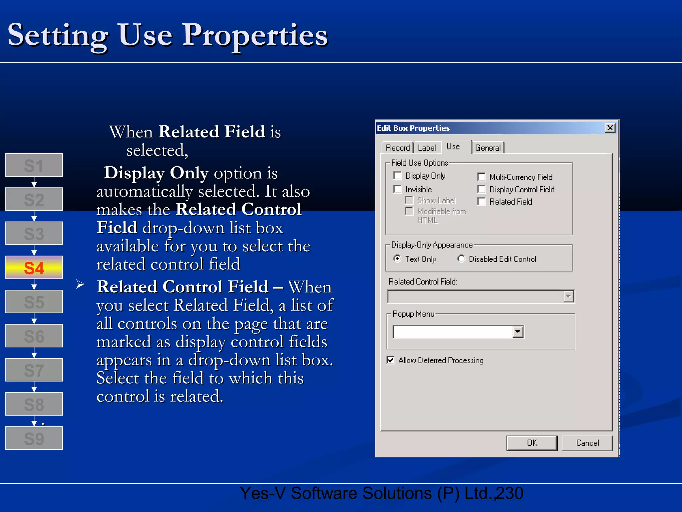
Task: Go to step S6 box
Action: [x=34, y=336]
